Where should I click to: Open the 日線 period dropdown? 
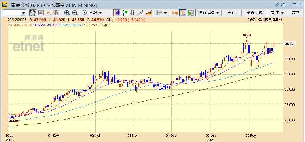coord(96,13)
